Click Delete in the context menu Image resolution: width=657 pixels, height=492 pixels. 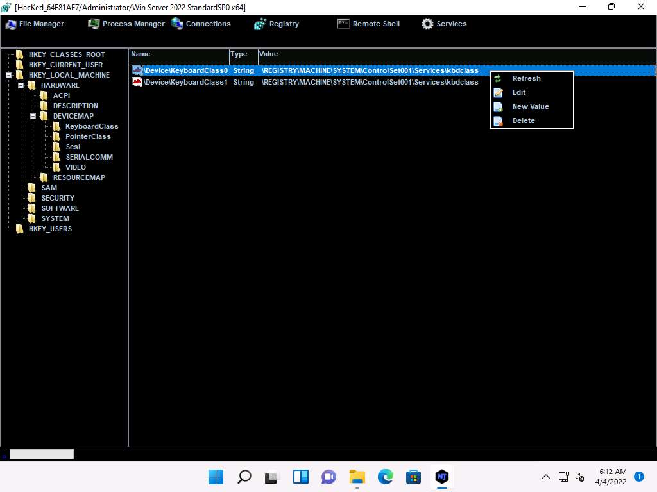(x=523, y=120)
